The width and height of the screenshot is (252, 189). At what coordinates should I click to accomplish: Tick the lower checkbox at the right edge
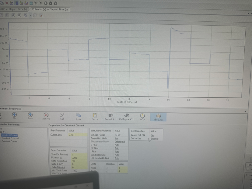(248, 169)
